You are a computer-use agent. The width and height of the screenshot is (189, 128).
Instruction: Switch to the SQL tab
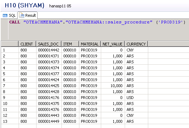pyautogui.click(x=9, y=15)
